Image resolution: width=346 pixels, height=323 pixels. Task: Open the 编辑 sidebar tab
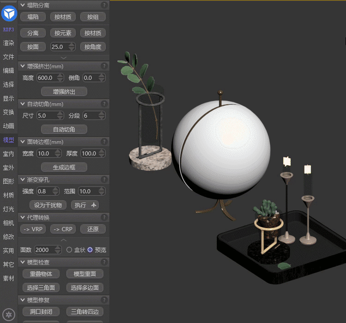tap(9, 71)
